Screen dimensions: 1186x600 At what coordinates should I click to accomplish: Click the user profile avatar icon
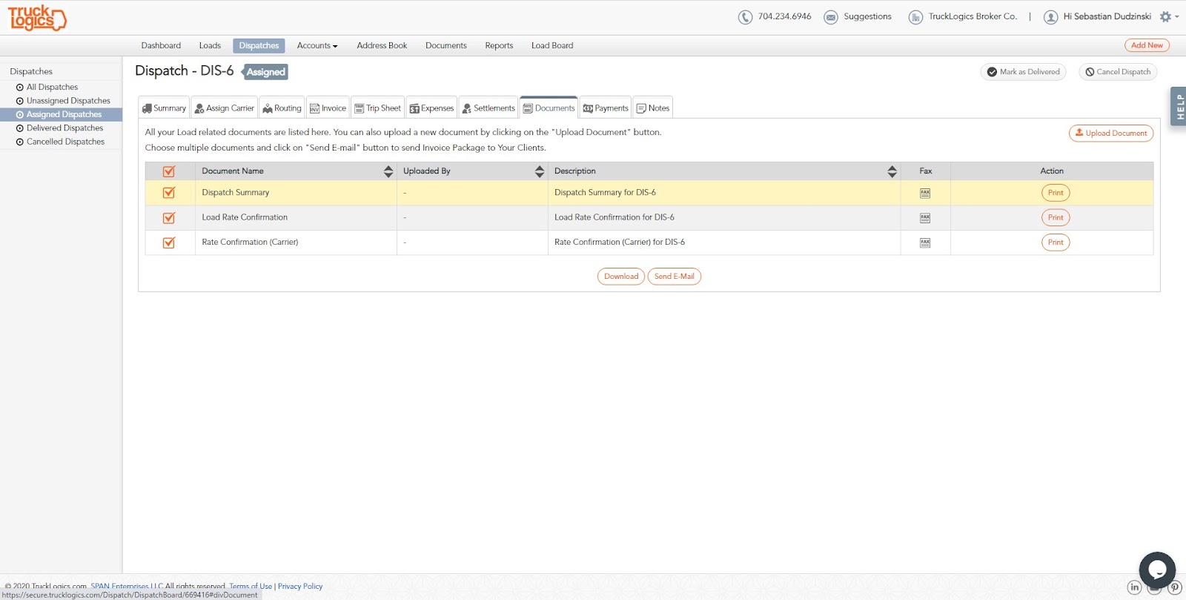pos(1050,17)
